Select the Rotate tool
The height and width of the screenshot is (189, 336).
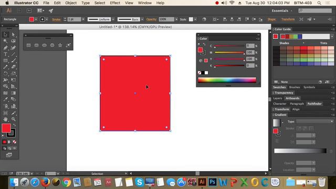[x=6, y=73]
